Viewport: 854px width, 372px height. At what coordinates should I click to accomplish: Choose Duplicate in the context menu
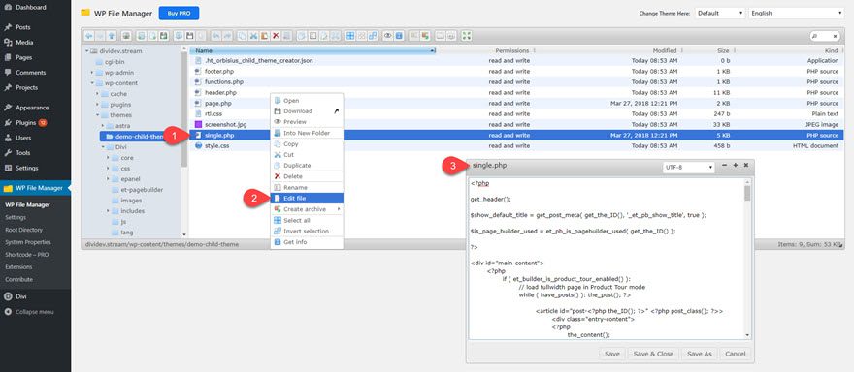307,166
